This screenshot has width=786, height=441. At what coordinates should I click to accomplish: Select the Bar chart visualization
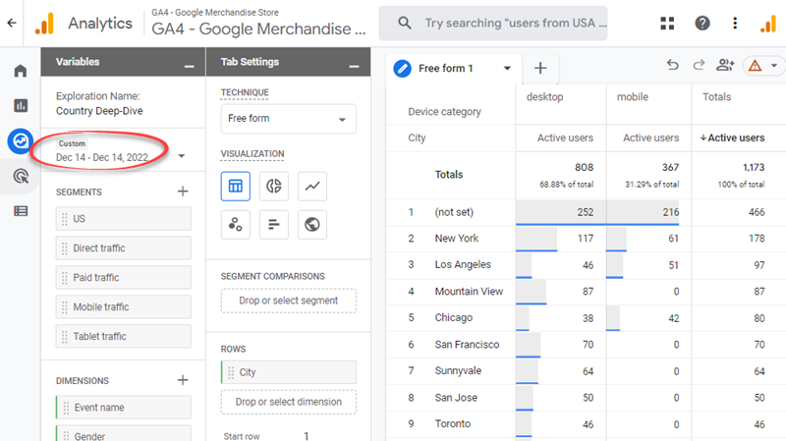(x=274, y=224)
